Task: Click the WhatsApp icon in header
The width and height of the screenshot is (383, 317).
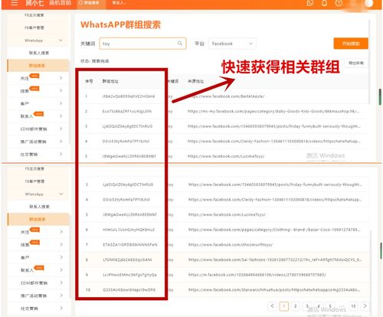Action: pyautogui.click(x=310, y=3)
